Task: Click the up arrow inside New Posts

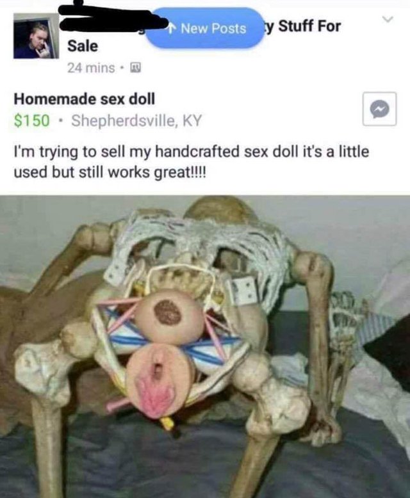Action: tap(172, 28)
